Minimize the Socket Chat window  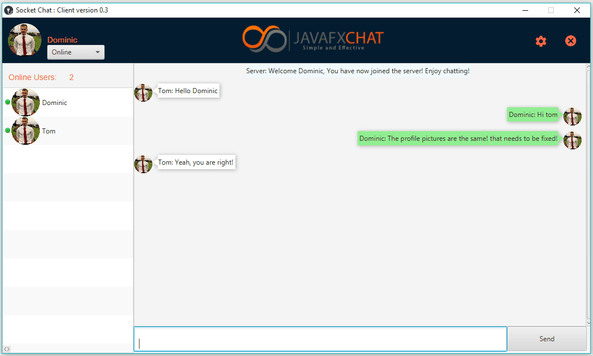coord(524,10)
